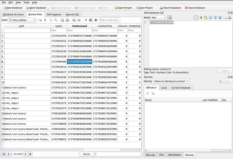Open the Help menu
The width and height of the screenshot is (233, 159).
coord(35,2)
